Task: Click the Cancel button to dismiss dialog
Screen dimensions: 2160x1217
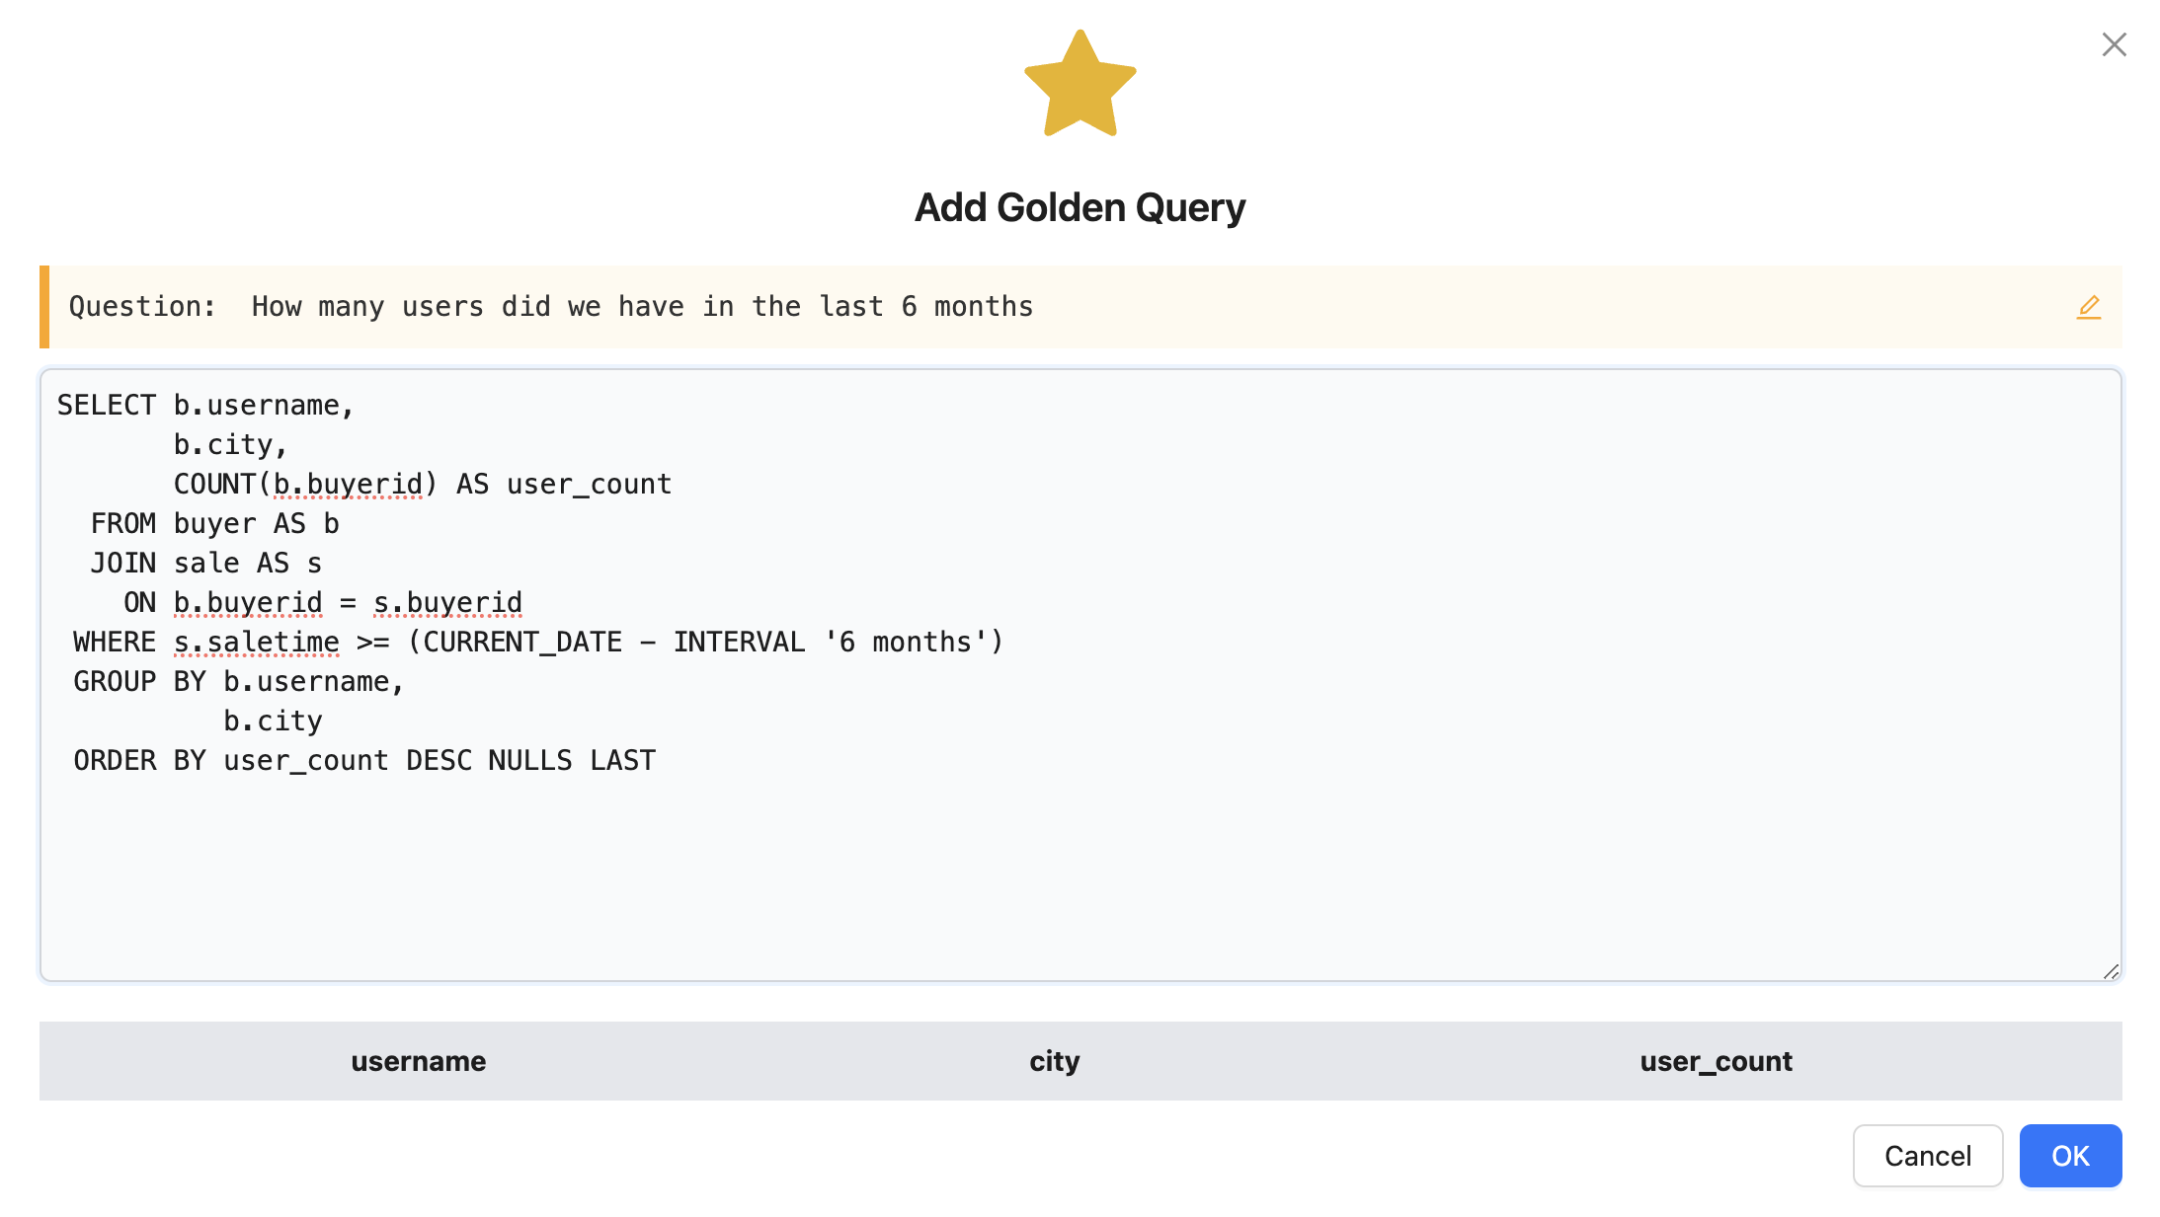Action: (1929, 1155)
